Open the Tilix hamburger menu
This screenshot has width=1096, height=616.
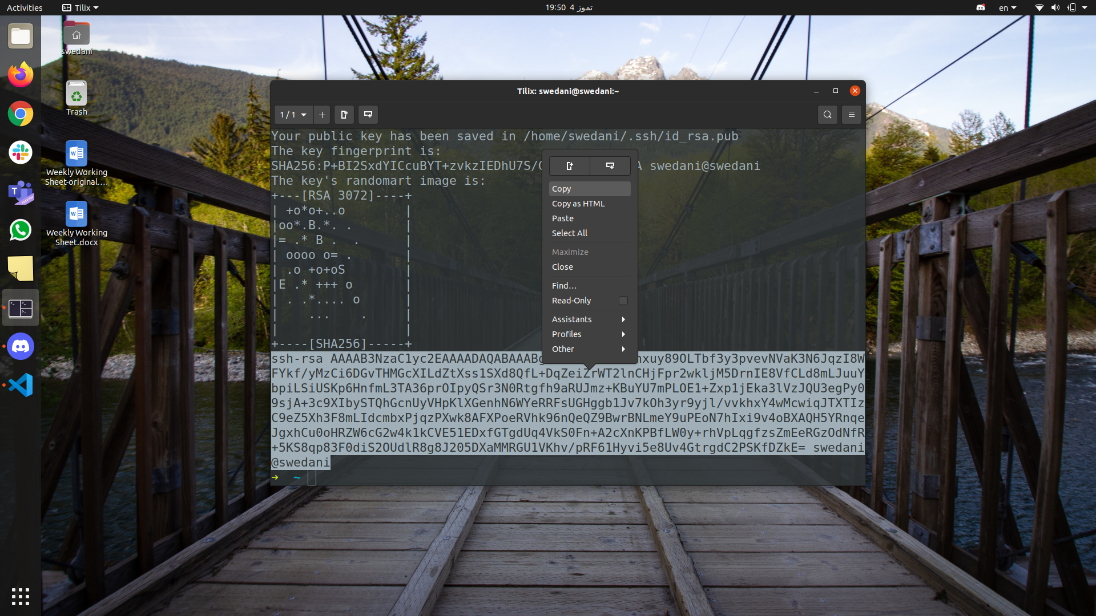[851, 115]
